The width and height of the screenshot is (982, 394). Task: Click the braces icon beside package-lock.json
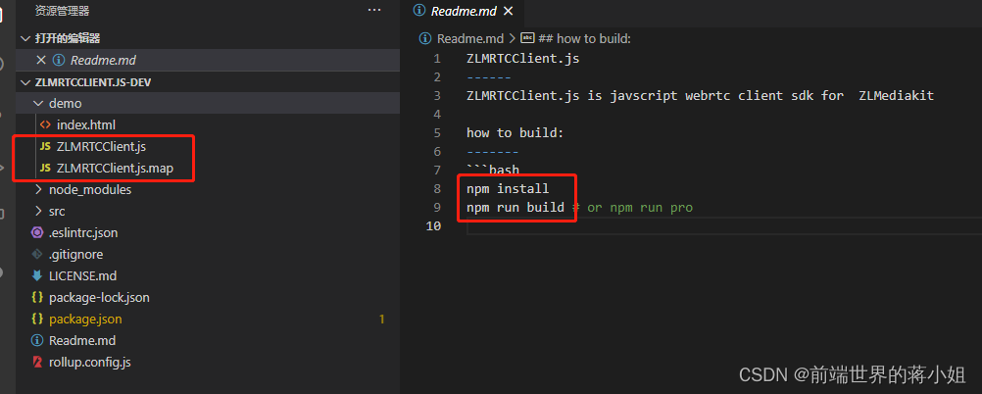tap(37, 298)
